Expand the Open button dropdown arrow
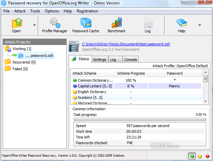The width and height of the screenshot is (213, 161). click(x=35, y=25)
